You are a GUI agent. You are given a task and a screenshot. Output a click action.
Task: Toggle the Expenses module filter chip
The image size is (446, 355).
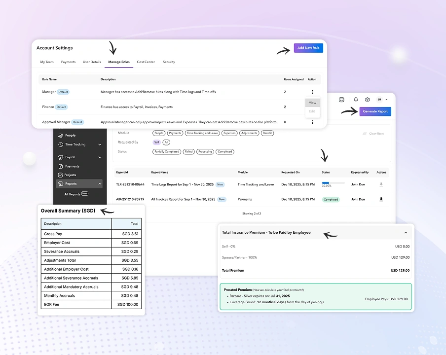click(229, 133)
